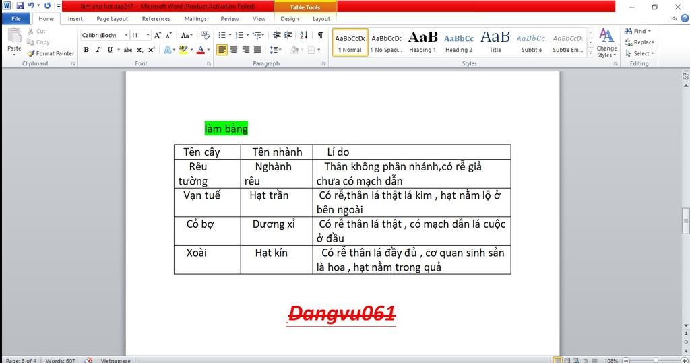Switch to Mailings tab

click(x=195, y=19)
